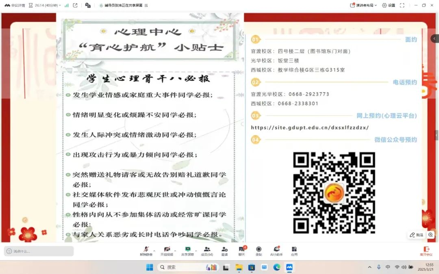This screenshot has height=274, width=439.
Task: Open emoji picker in chat box
Action: pyautogui.click(x=9, y=251)
